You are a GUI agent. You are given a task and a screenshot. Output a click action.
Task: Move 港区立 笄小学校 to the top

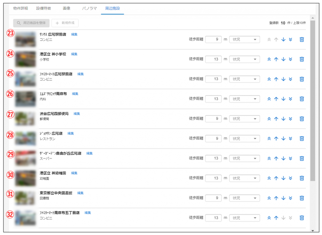(269, 59)
